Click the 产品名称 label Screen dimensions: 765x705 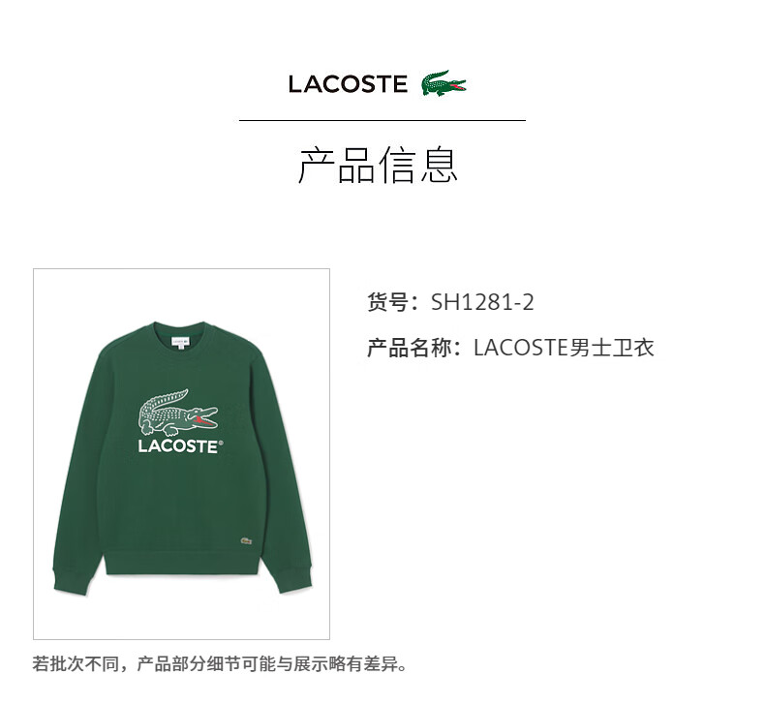[x=410, y=348]
